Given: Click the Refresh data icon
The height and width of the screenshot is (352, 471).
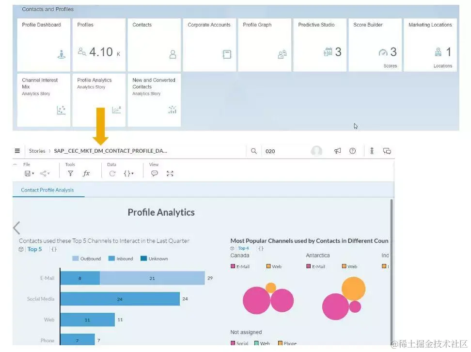Looking at the screenshot, I should coord(112,174).
